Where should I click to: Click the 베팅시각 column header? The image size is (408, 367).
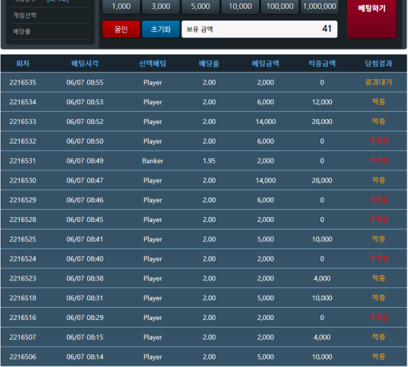85,63
